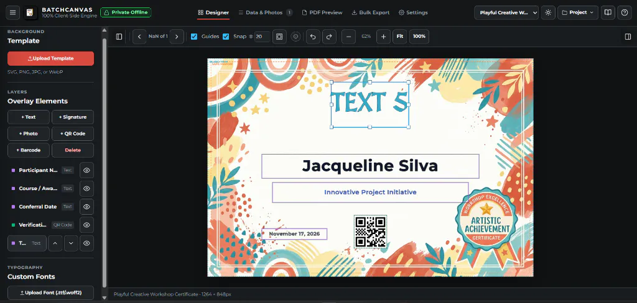This screenshot has height=303, width=637.
Task: Click the snap grid size field
Action: click(x=262, y=37)
